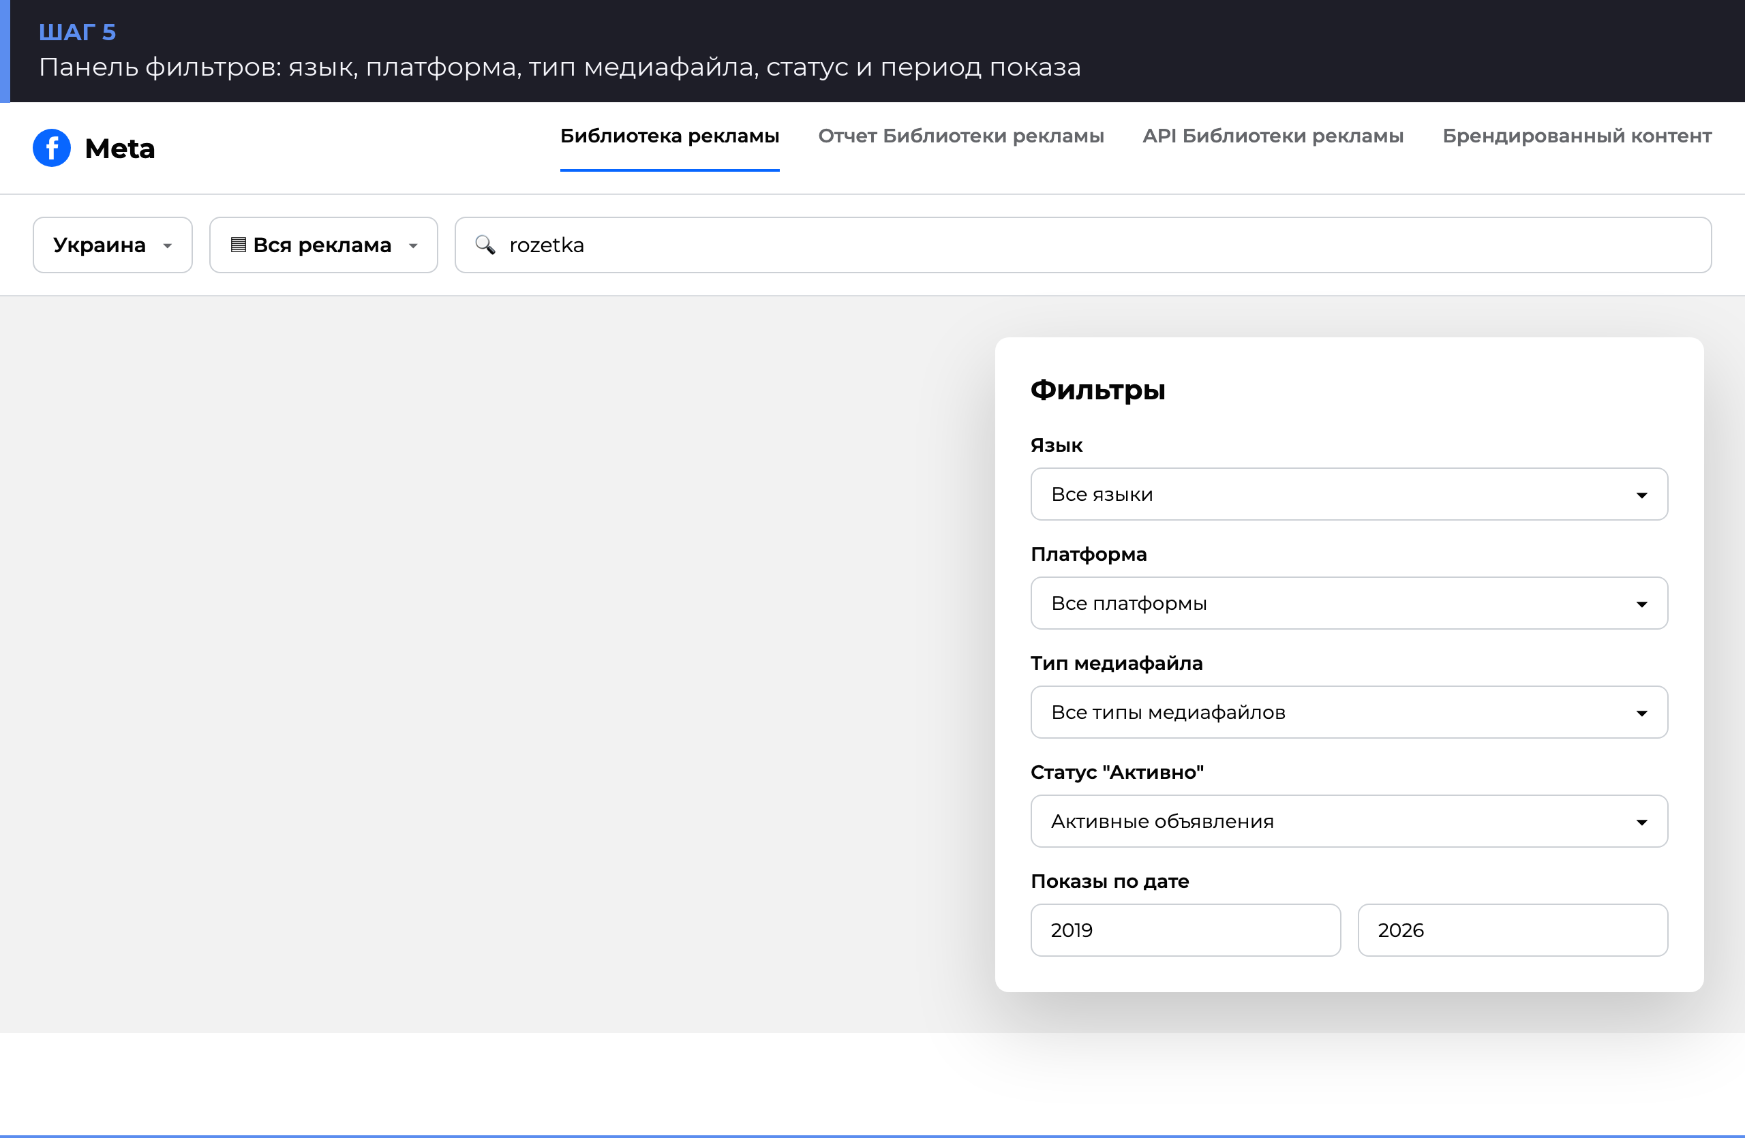Open the Все типы медиафайлов dropdown
Image resolution: width=1745 pixels, height=1138 pixels.
click(x=1349, y=712)
